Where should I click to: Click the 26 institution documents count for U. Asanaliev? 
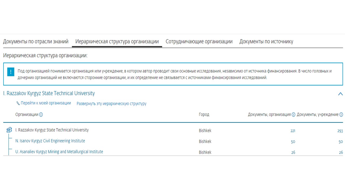point(341,153)
